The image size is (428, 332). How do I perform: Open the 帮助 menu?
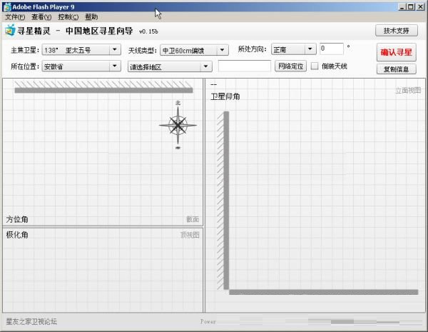91,17
